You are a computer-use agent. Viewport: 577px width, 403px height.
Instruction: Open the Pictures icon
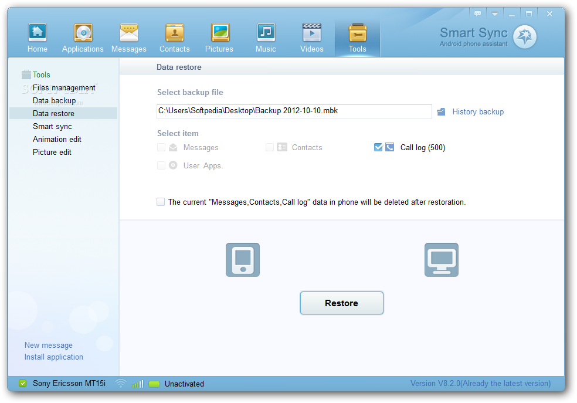[x=220, y=33]
